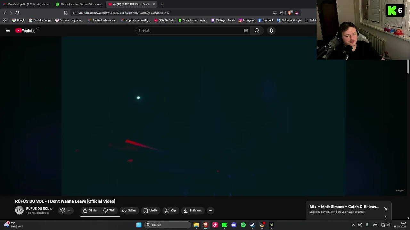Open the Skajv - Twitch bookmark

coord(223,20)
